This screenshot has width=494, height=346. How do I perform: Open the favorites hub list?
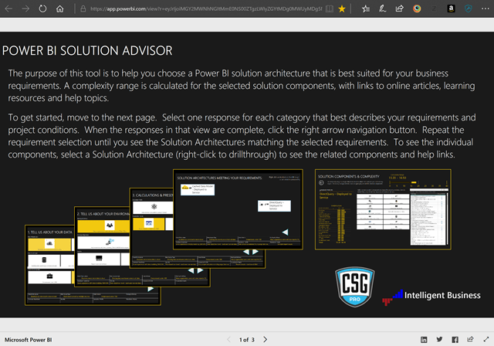tap(365, 8)
